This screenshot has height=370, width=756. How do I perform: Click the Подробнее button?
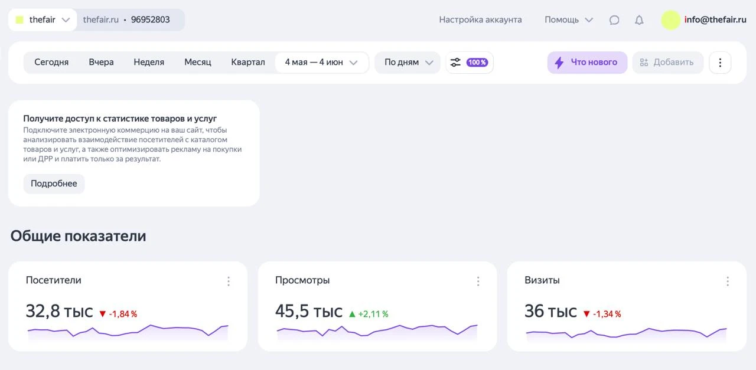(54, 184)
